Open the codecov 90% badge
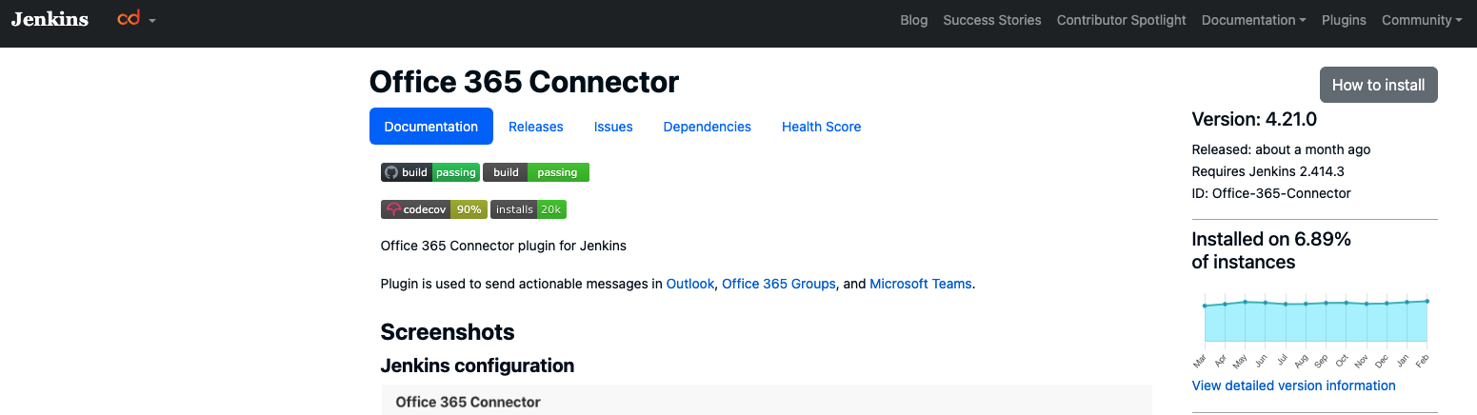 pos(433,209)
